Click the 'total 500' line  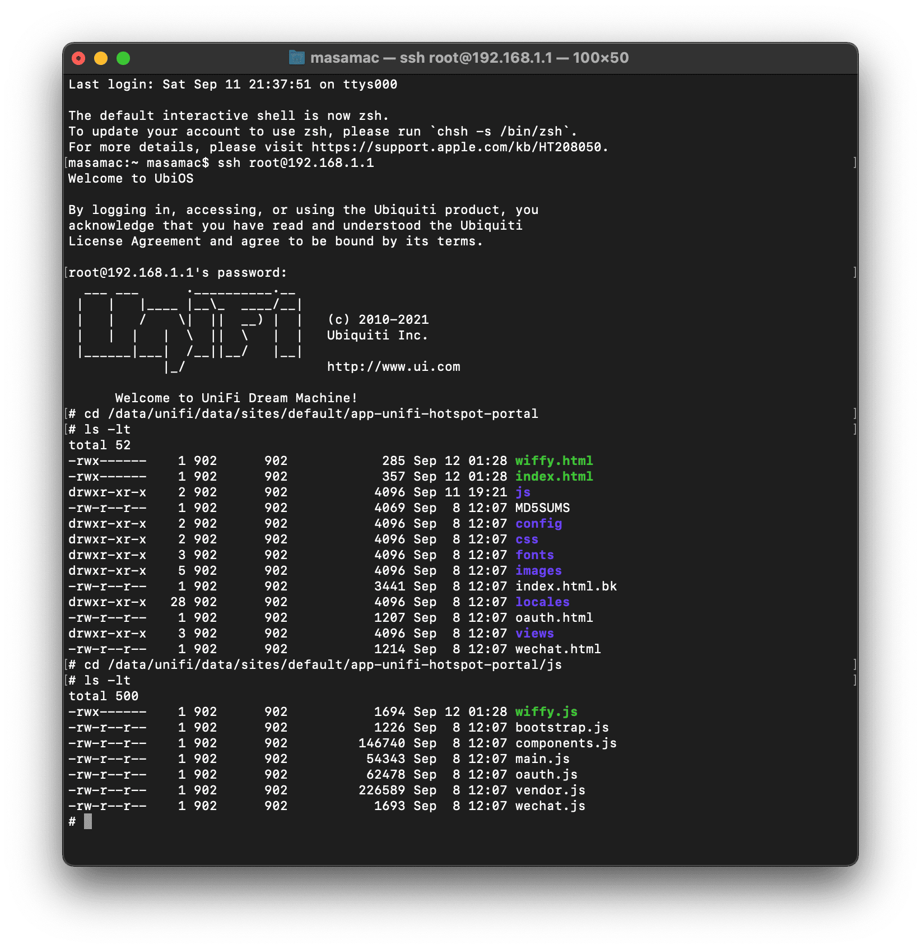tap(104, 696)
